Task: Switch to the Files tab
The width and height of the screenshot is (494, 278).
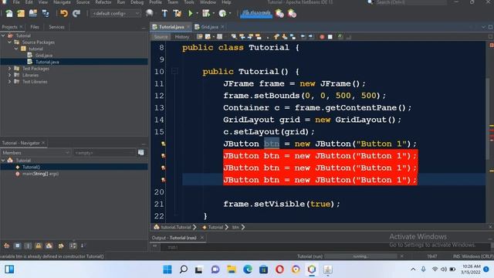Action: tap(35, 27)
